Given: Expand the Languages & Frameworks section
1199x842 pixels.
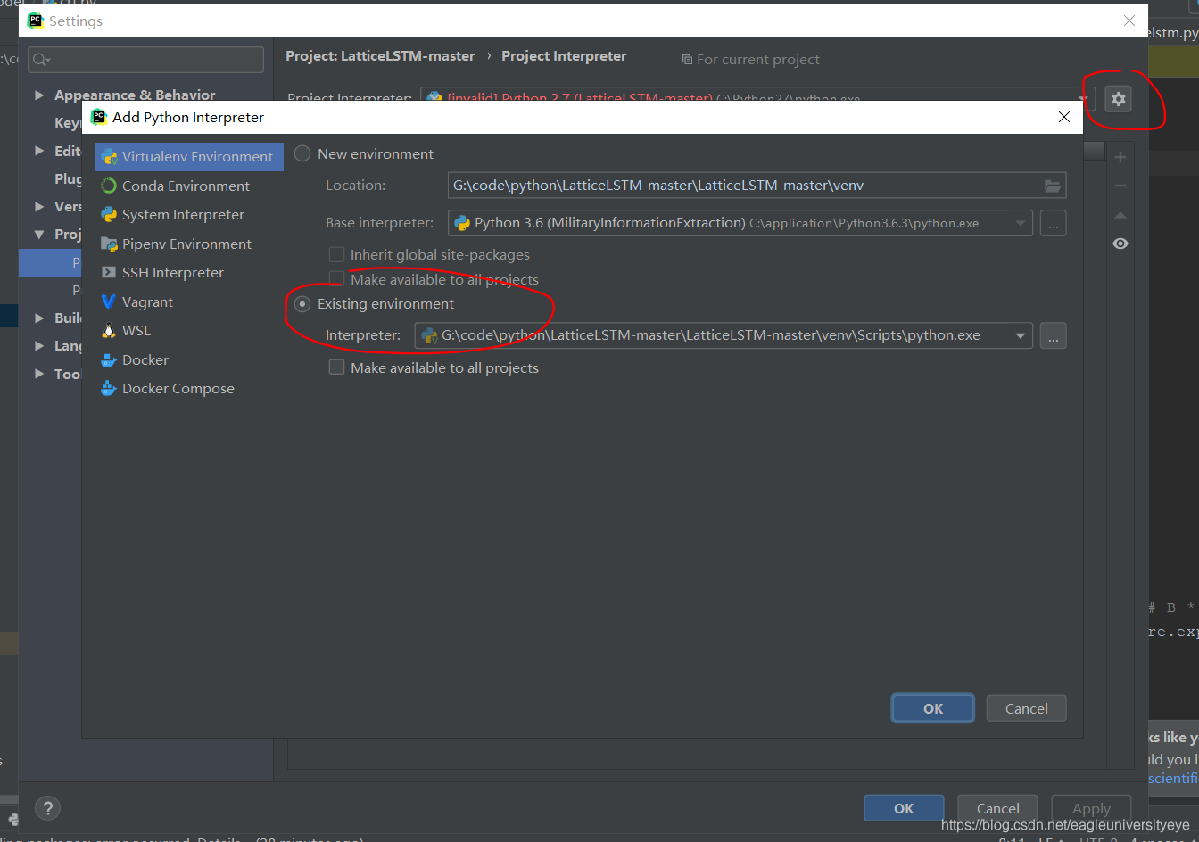Looking at the screenshot, I should tap(39, 345).
